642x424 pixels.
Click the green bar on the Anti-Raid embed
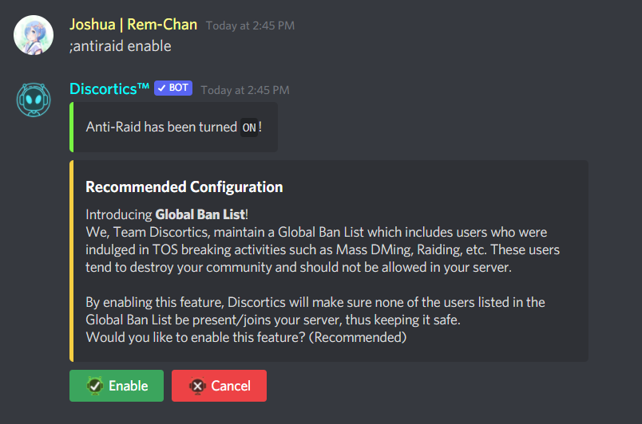click(x=72, y=127)
